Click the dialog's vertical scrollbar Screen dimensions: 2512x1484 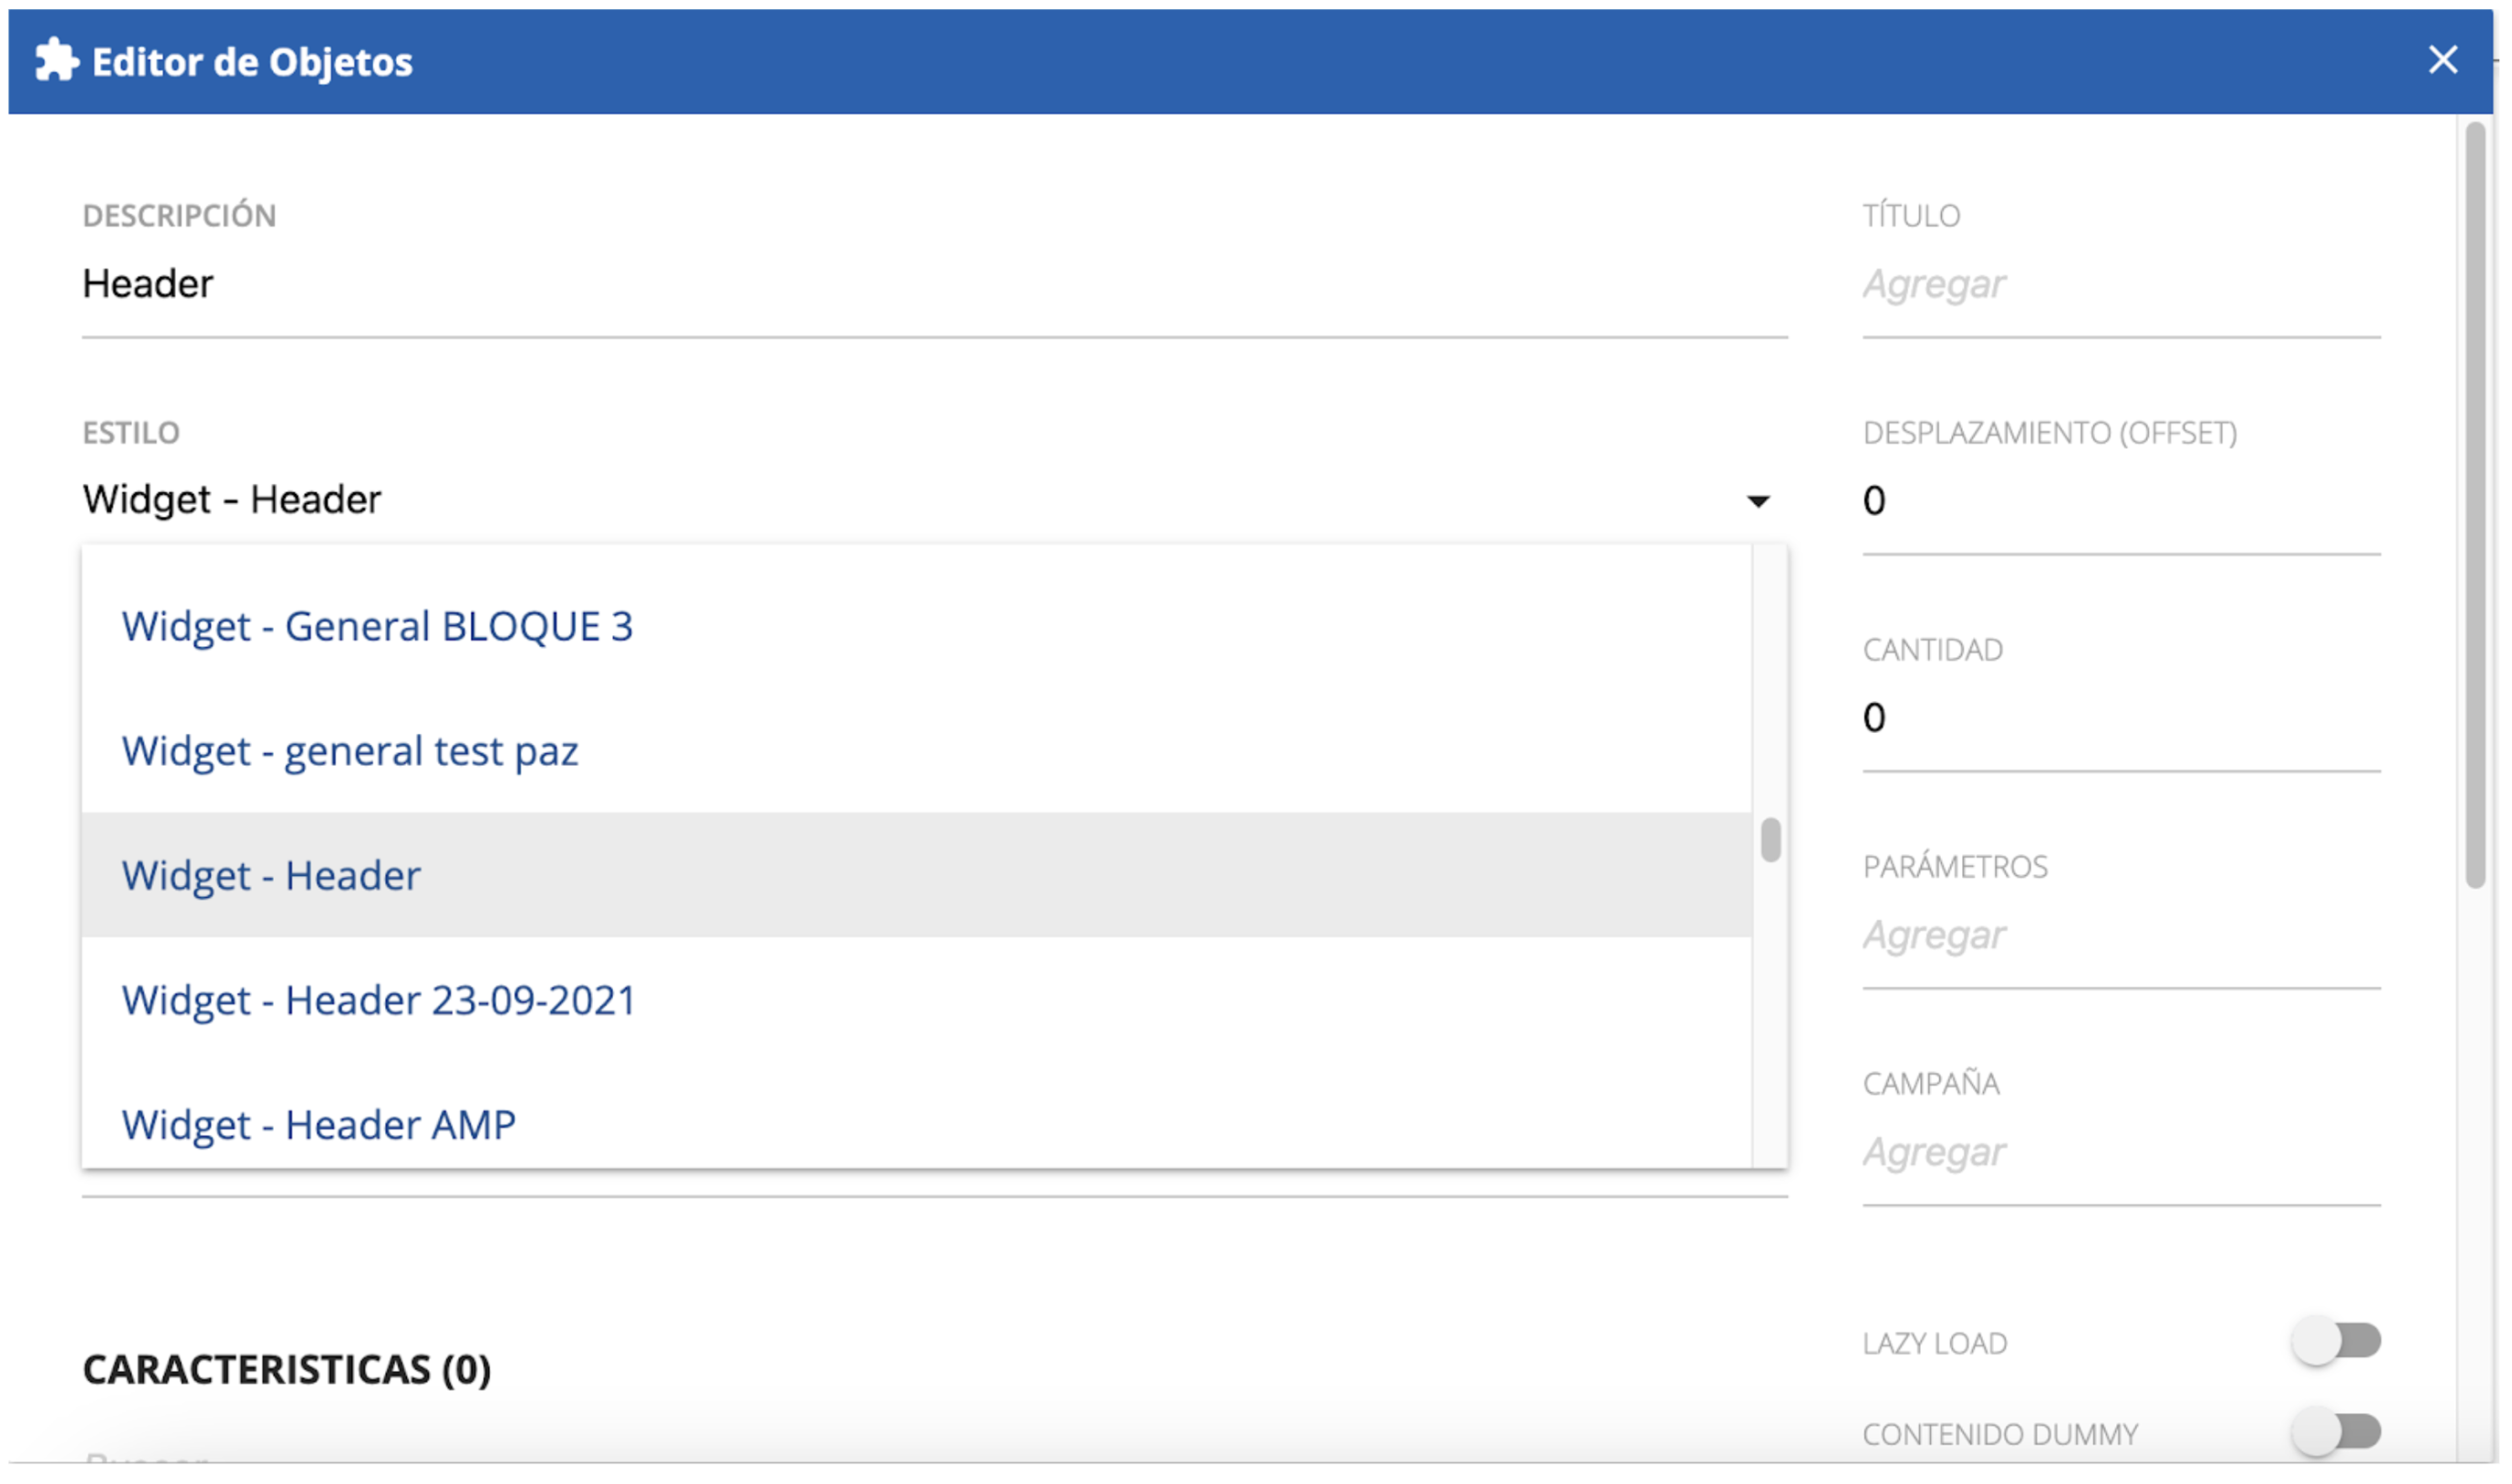(2475, 505)
